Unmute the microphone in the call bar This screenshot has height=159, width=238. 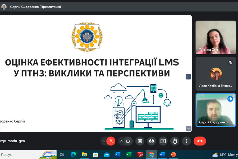111,141
